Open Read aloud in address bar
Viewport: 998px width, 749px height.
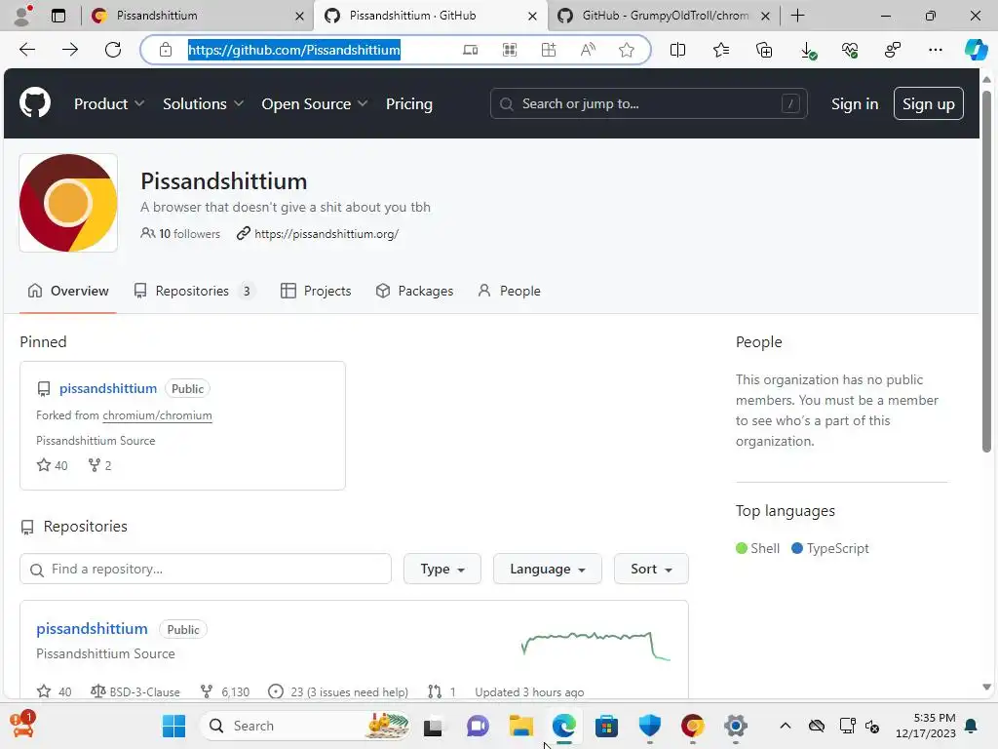click(x=588, y=50)
